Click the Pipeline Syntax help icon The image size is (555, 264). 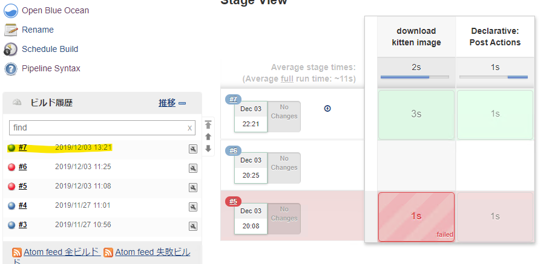11,68
